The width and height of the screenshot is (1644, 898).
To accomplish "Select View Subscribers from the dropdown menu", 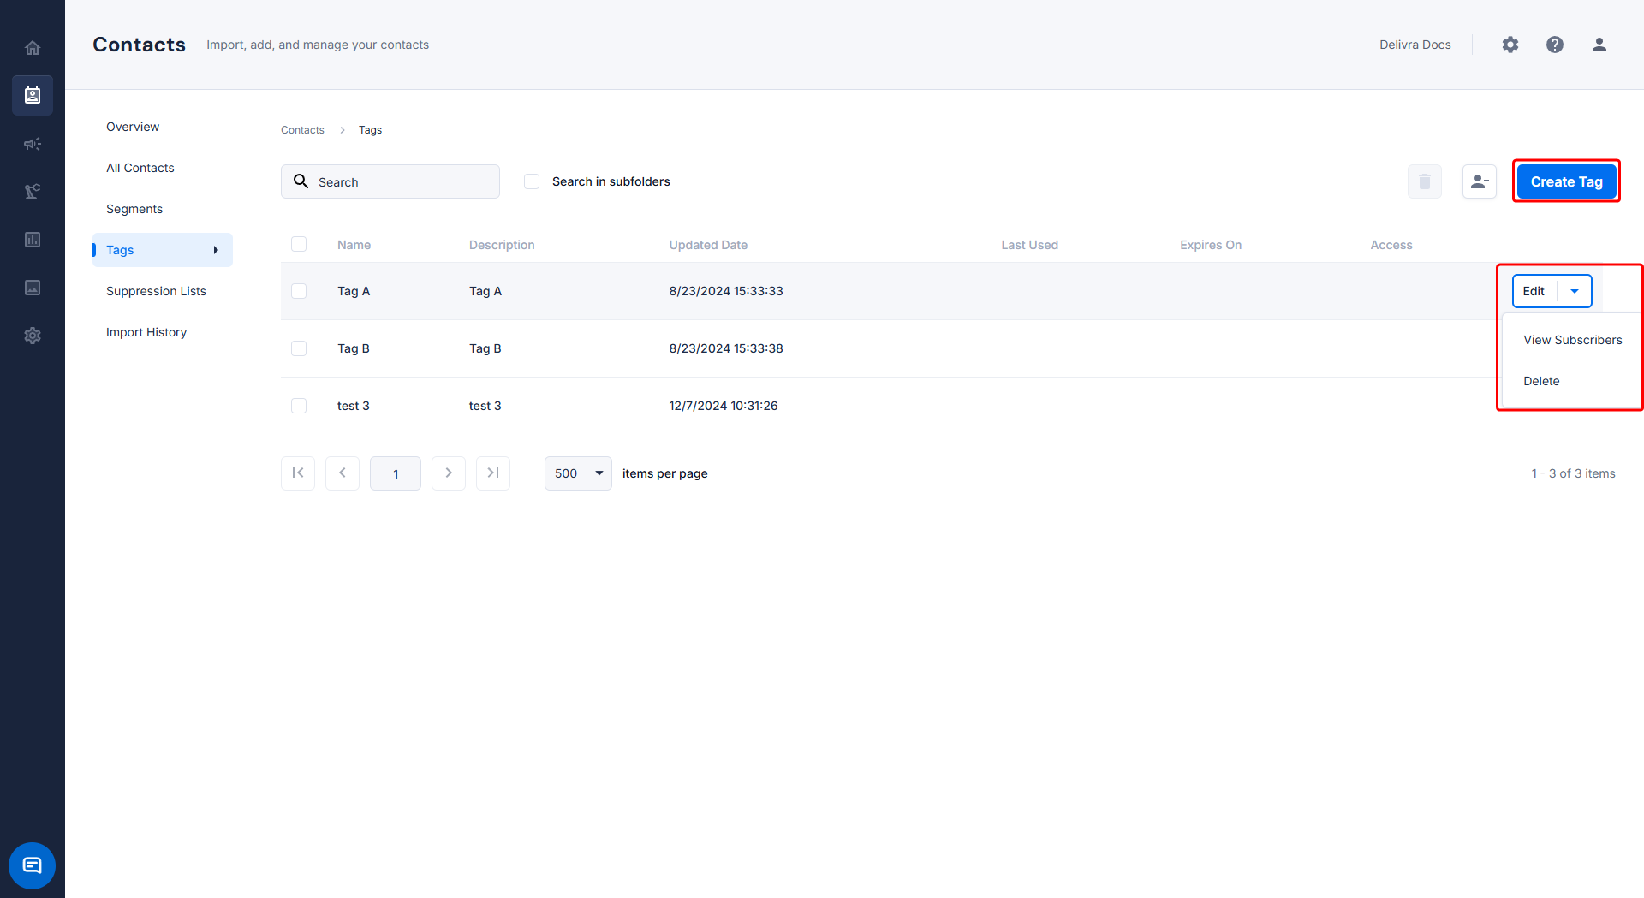I will (1572, 340).
